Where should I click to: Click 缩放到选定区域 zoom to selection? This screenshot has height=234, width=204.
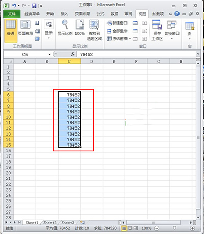coord(94,30)
